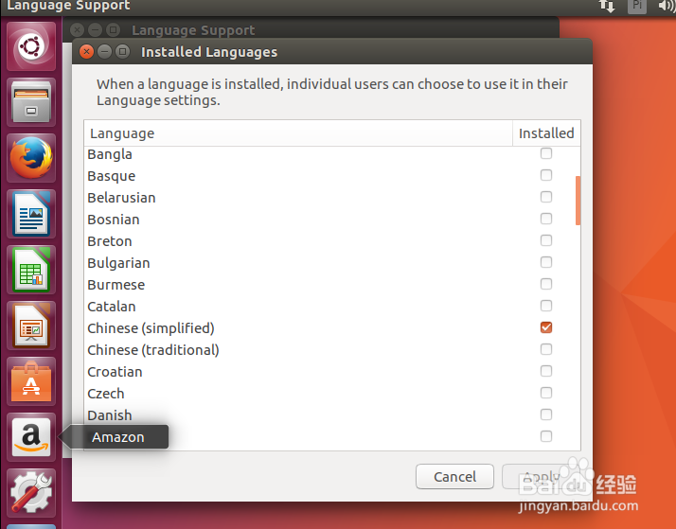Tick the Bangla installed checkbox
The height and width of the screenshot is (529, 676).
[x=546, y=153]
